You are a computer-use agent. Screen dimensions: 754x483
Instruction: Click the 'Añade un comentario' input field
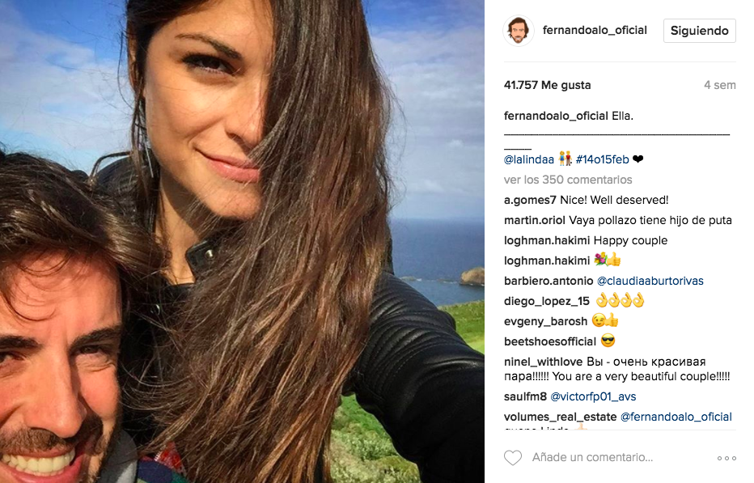click(615, 458)
